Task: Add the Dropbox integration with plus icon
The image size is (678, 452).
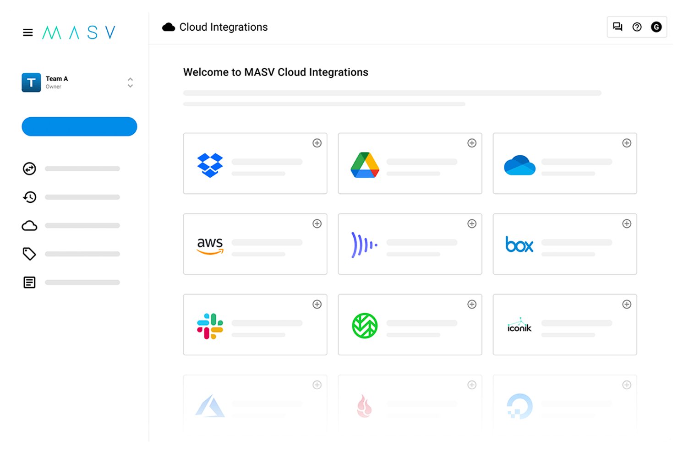Action: [x=317, y=143]
